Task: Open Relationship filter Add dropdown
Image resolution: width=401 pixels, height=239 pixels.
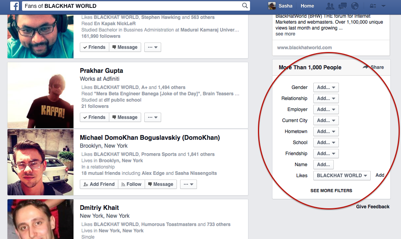Action: 326,98
